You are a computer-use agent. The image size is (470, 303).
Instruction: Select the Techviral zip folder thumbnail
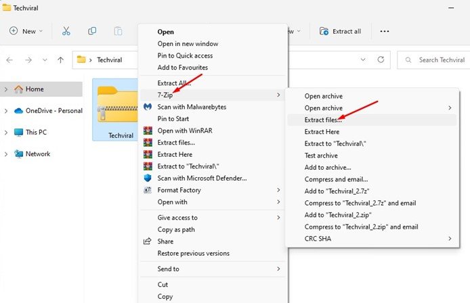pyautogui.click(x=116, y=110)
